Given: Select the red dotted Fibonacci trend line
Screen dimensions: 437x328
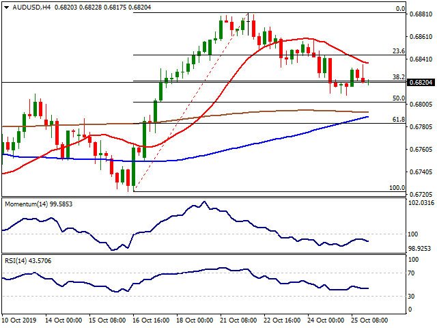Looking at the screenshot, I should (191, 102).
